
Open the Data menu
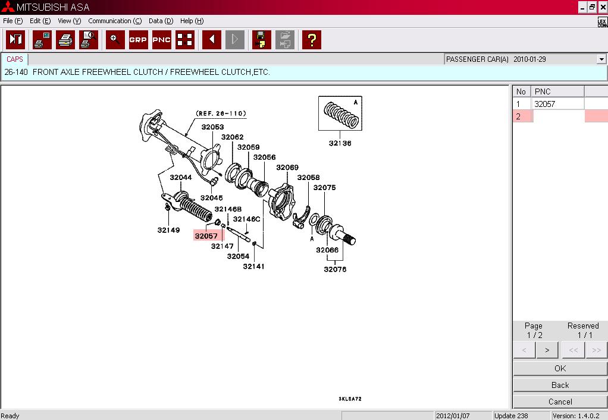click(x=161, y=21)
